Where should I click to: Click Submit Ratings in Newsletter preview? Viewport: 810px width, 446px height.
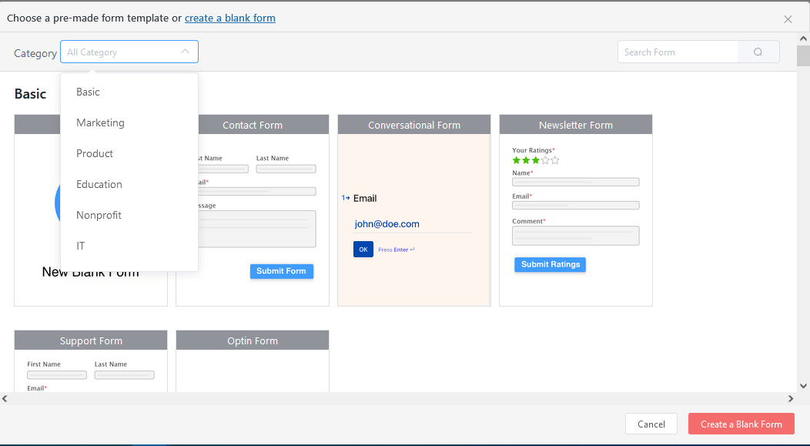coord(551,265)
